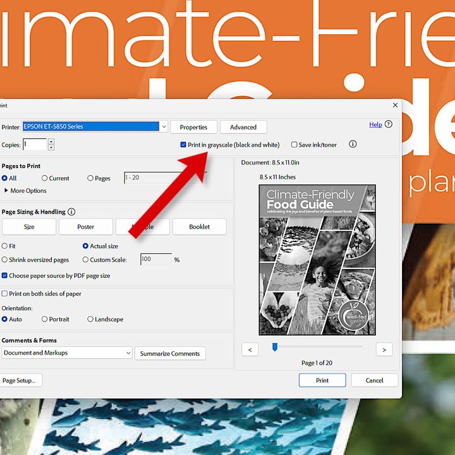Open Advanced print settings

click(243, 127)
